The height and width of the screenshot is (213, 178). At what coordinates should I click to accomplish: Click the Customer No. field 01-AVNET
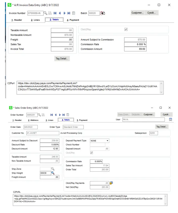43,133
